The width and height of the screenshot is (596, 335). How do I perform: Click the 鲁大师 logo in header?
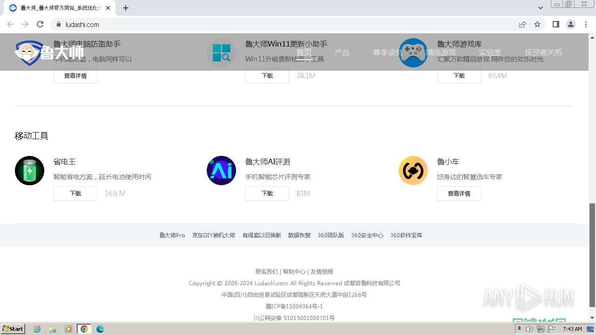pyautogui.click(x=49, y=53)
